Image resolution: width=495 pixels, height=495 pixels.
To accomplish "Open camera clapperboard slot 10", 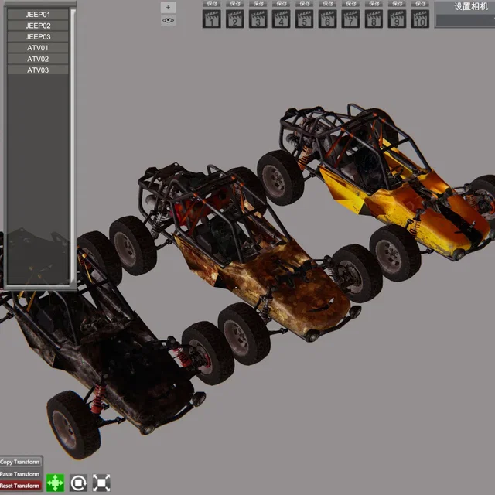I will tap(420, 19).
